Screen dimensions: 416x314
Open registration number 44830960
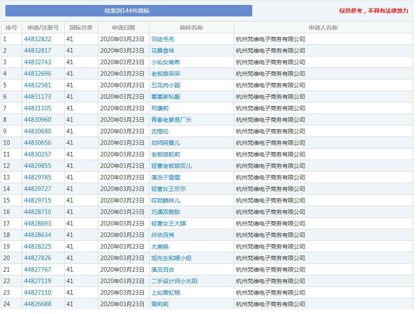(37, 120)
